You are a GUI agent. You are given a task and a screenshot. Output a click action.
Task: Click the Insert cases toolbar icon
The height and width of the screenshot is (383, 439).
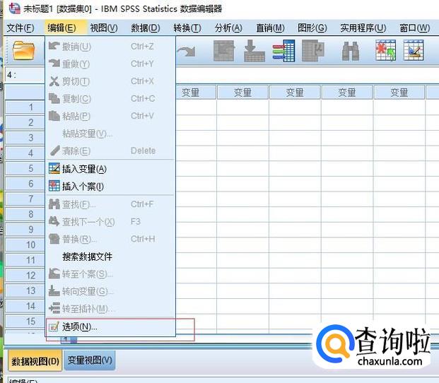(x=385, y=51)
